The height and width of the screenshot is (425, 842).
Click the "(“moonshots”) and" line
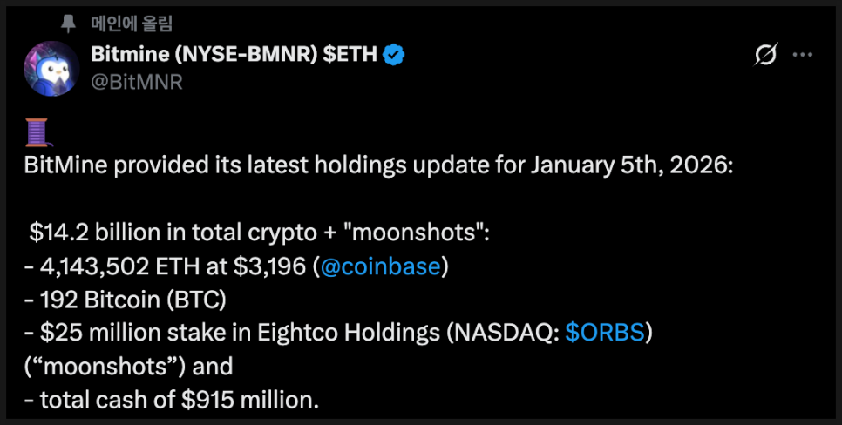pyautogui.click(x=129, y=366)
